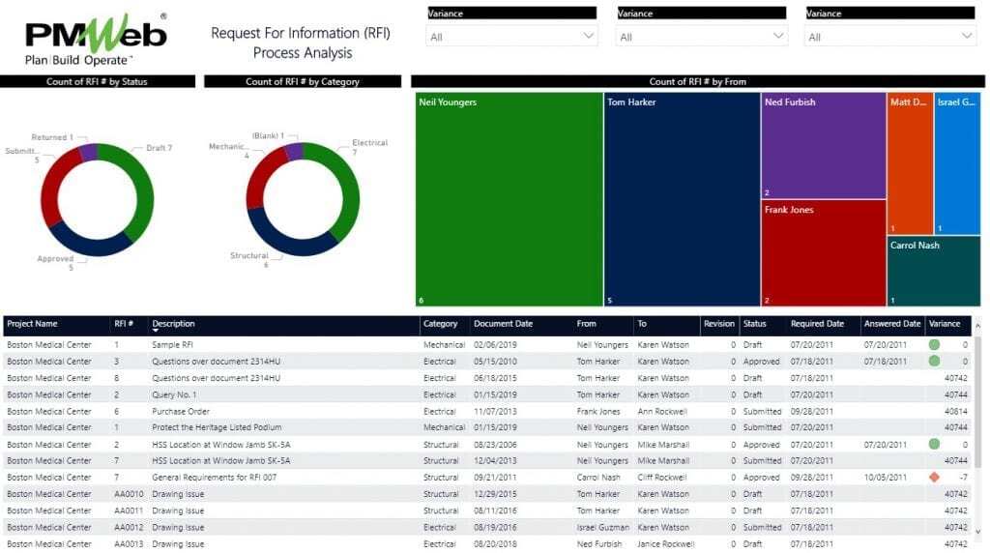Sort table by Document Date column
990x553 pixels.
503,323
